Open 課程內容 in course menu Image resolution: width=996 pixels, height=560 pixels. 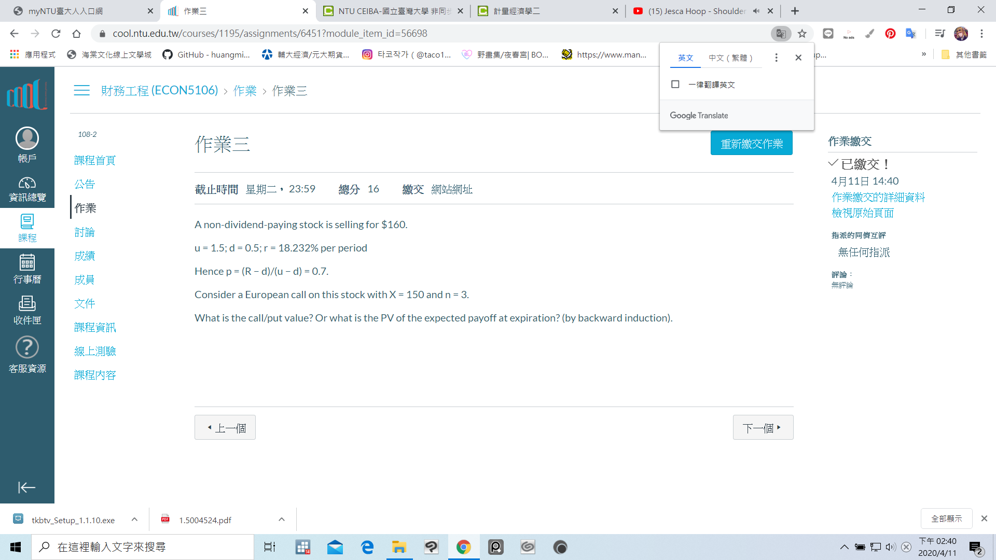point(95,375)
